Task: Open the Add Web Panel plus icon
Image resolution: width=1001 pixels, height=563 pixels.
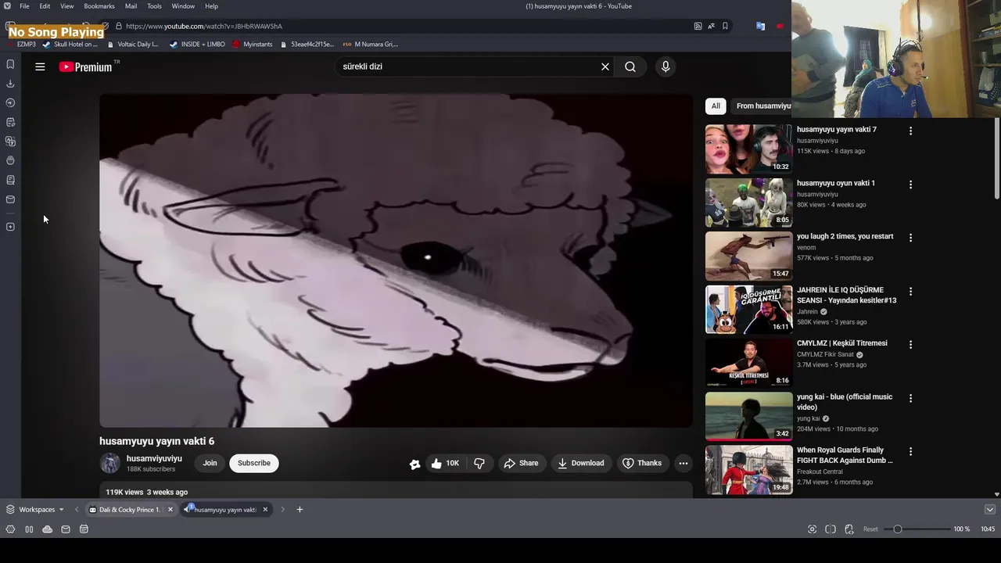Action: tap(10, 227)
